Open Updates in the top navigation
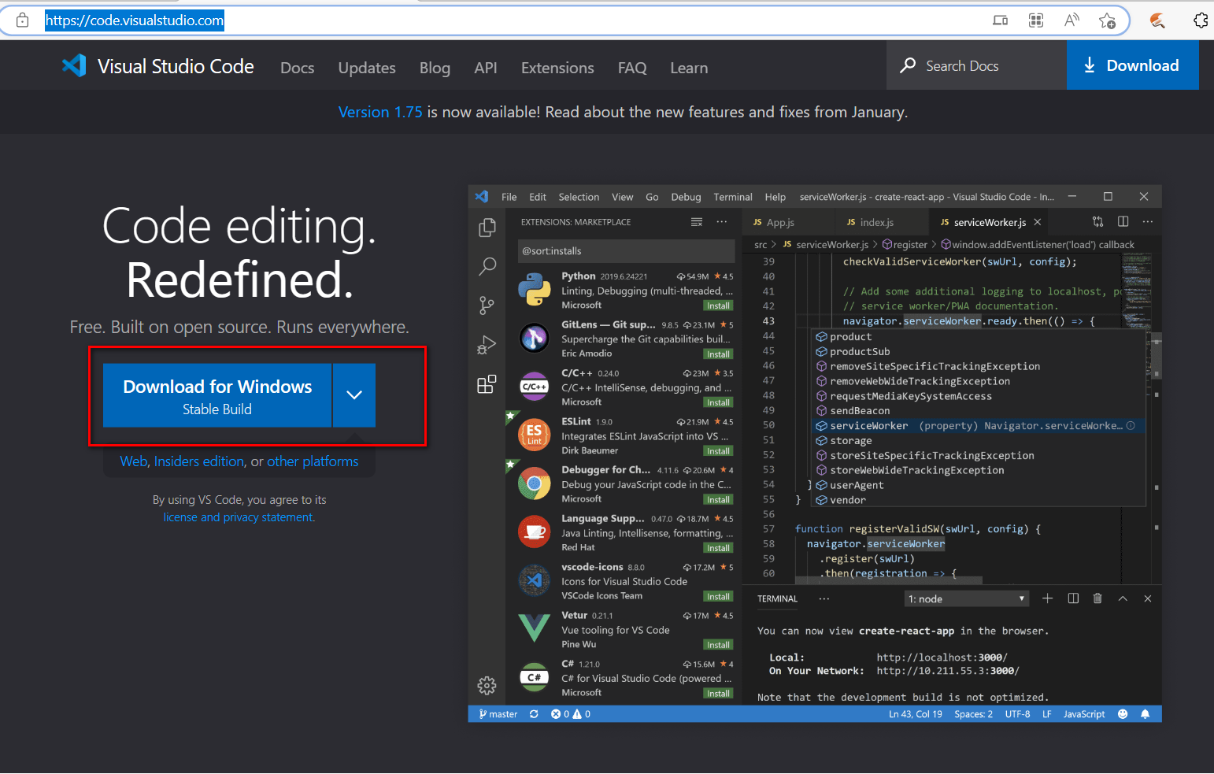Viewport: 1214px width, 774px height. click(367, 68)
